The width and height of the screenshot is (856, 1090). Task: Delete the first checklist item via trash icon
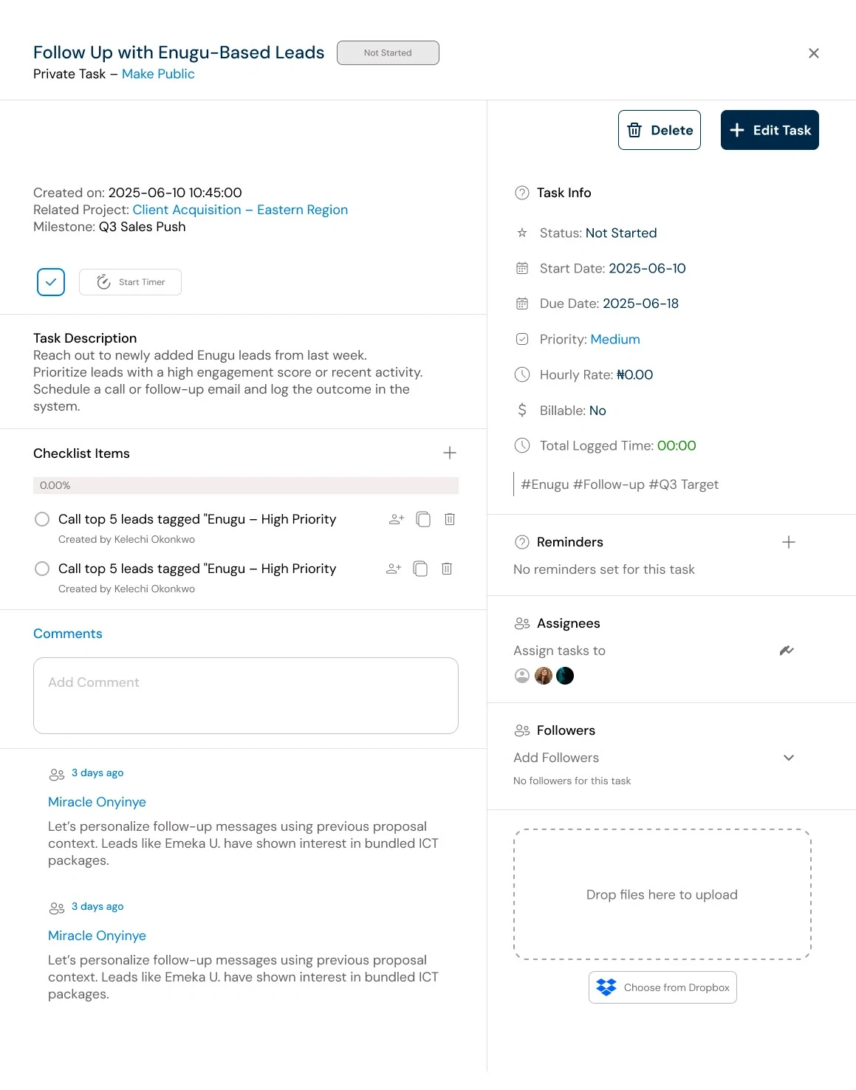pos(449,519)
